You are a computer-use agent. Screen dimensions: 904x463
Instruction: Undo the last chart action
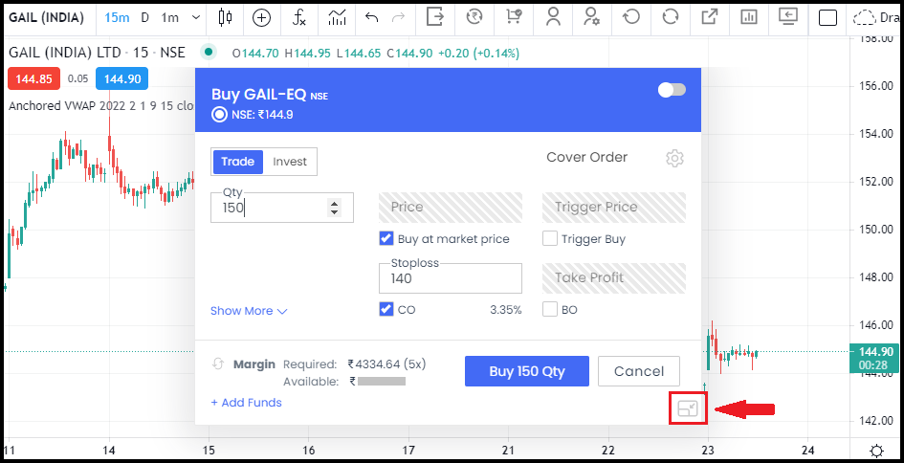372,17
